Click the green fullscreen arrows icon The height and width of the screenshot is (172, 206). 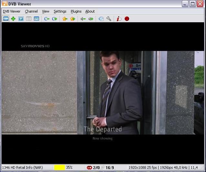pos(13,19)
